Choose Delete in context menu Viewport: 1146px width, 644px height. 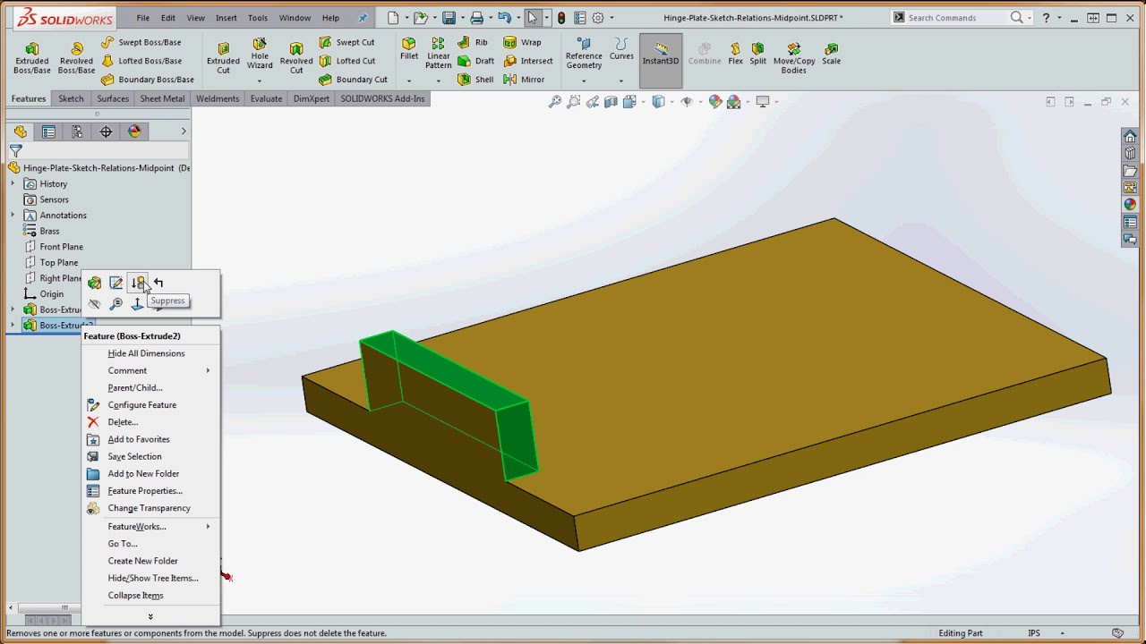pos(123,422)
